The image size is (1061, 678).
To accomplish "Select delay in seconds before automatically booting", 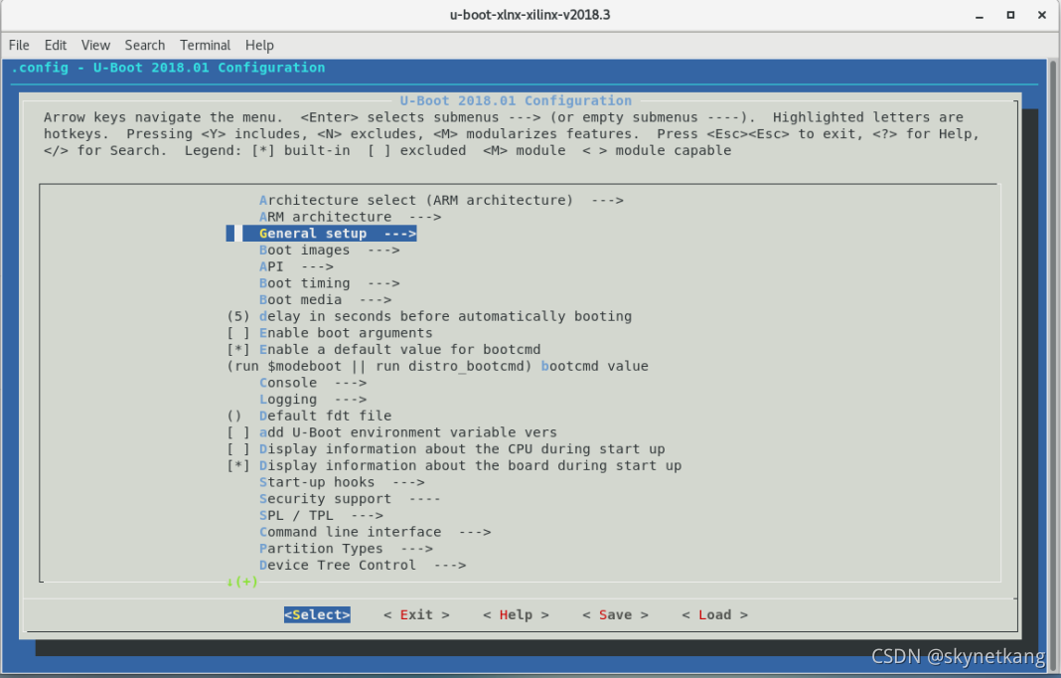I will point(429,316).
